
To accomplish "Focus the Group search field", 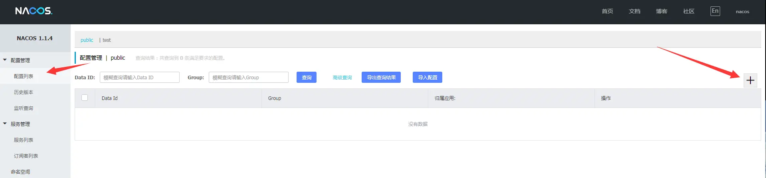I will click(x=249, y=77).
